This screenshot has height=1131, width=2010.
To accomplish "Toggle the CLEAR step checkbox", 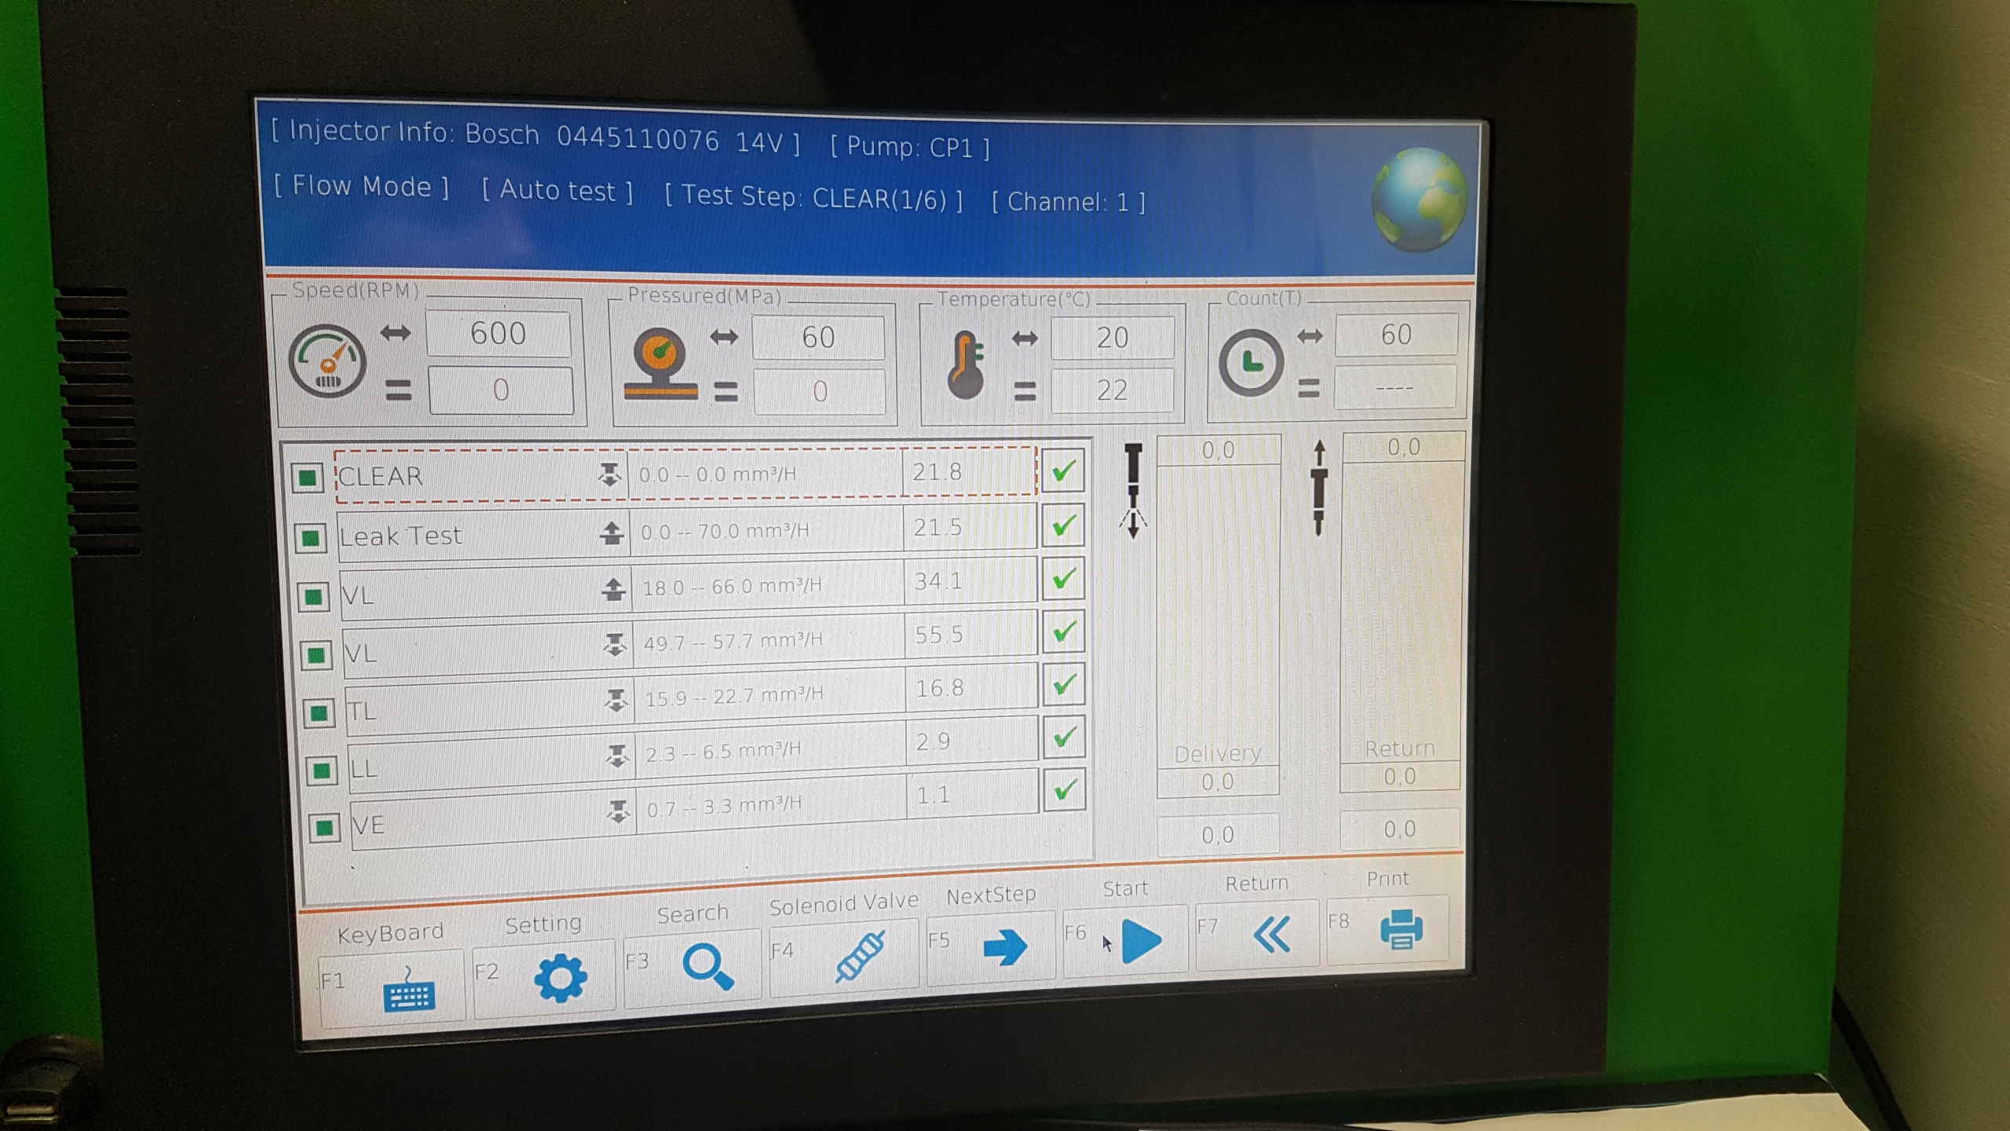I will click(x=307, y=477).
